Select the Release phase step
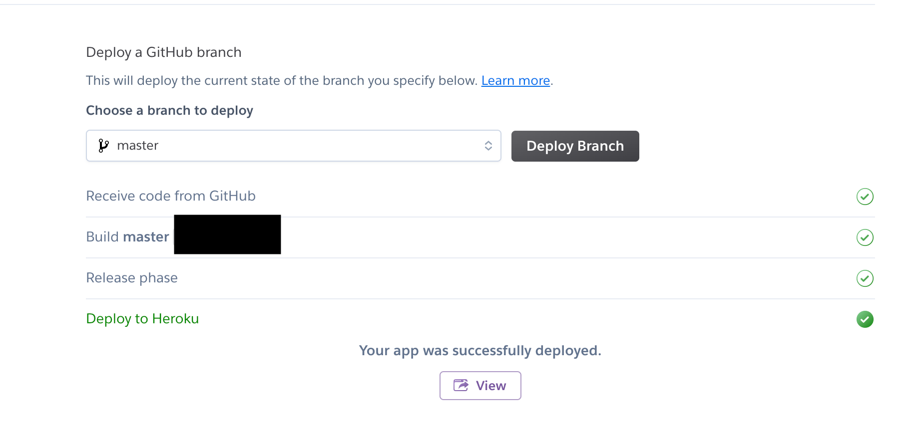The width and height of the screenshot is (918, 443). coord(132,278)
